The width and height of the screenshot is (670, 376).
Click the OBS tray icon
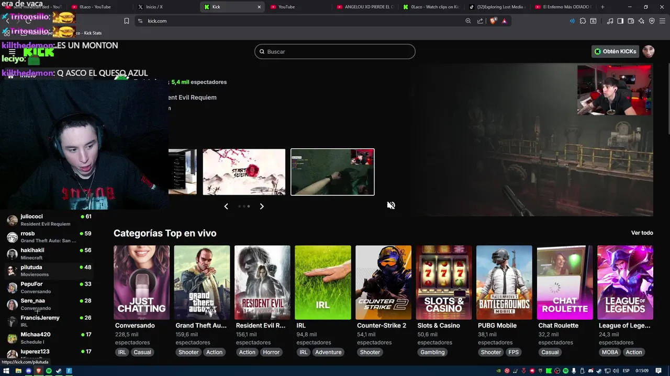[557, 371]
